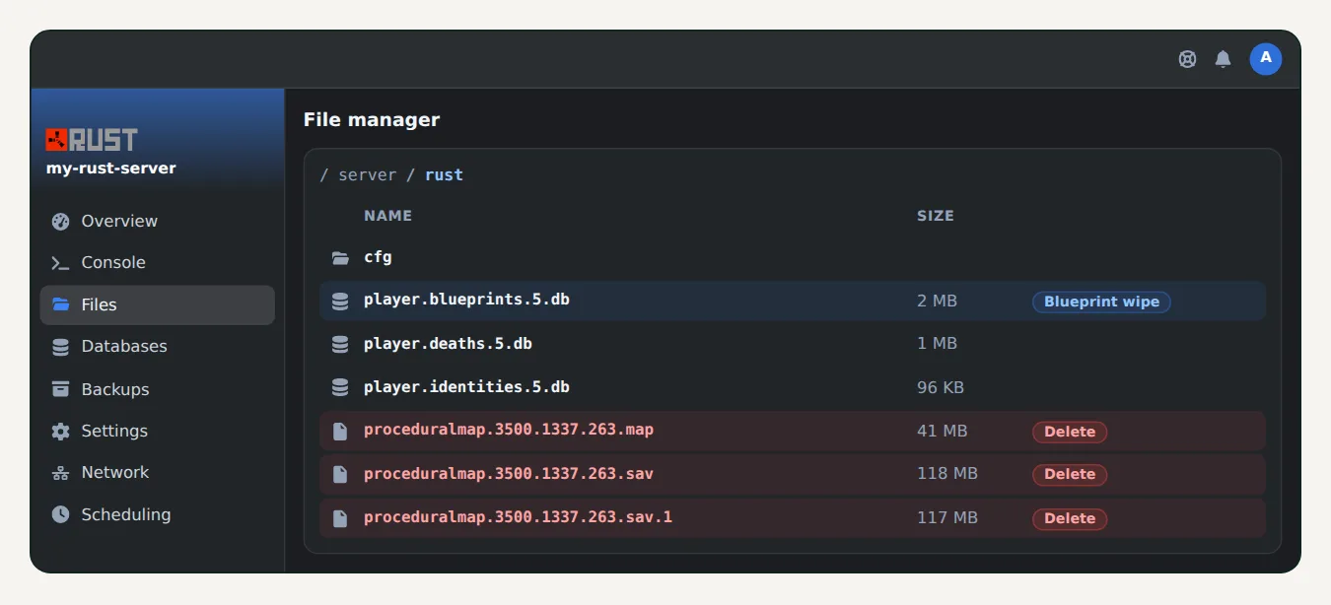Image resolution: width=1331 pixels, height=605 pixels.
Task: Select the Files menu item
Action: point(157,305)
